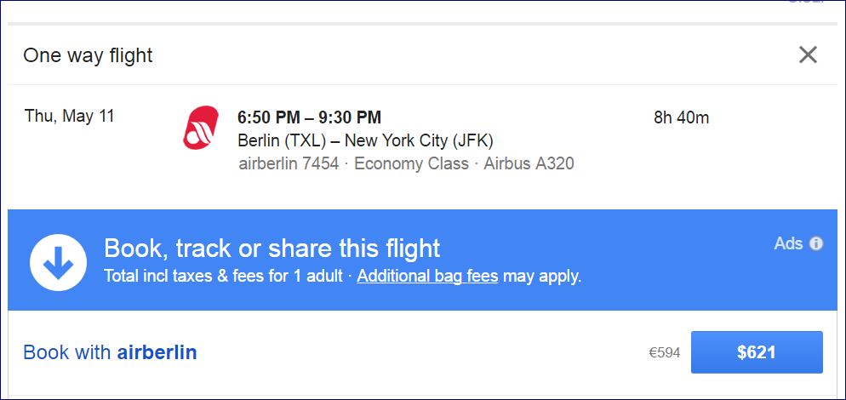
Task: Click the €594 euro price
Action: pyautogui.click(x=664, y=353)
